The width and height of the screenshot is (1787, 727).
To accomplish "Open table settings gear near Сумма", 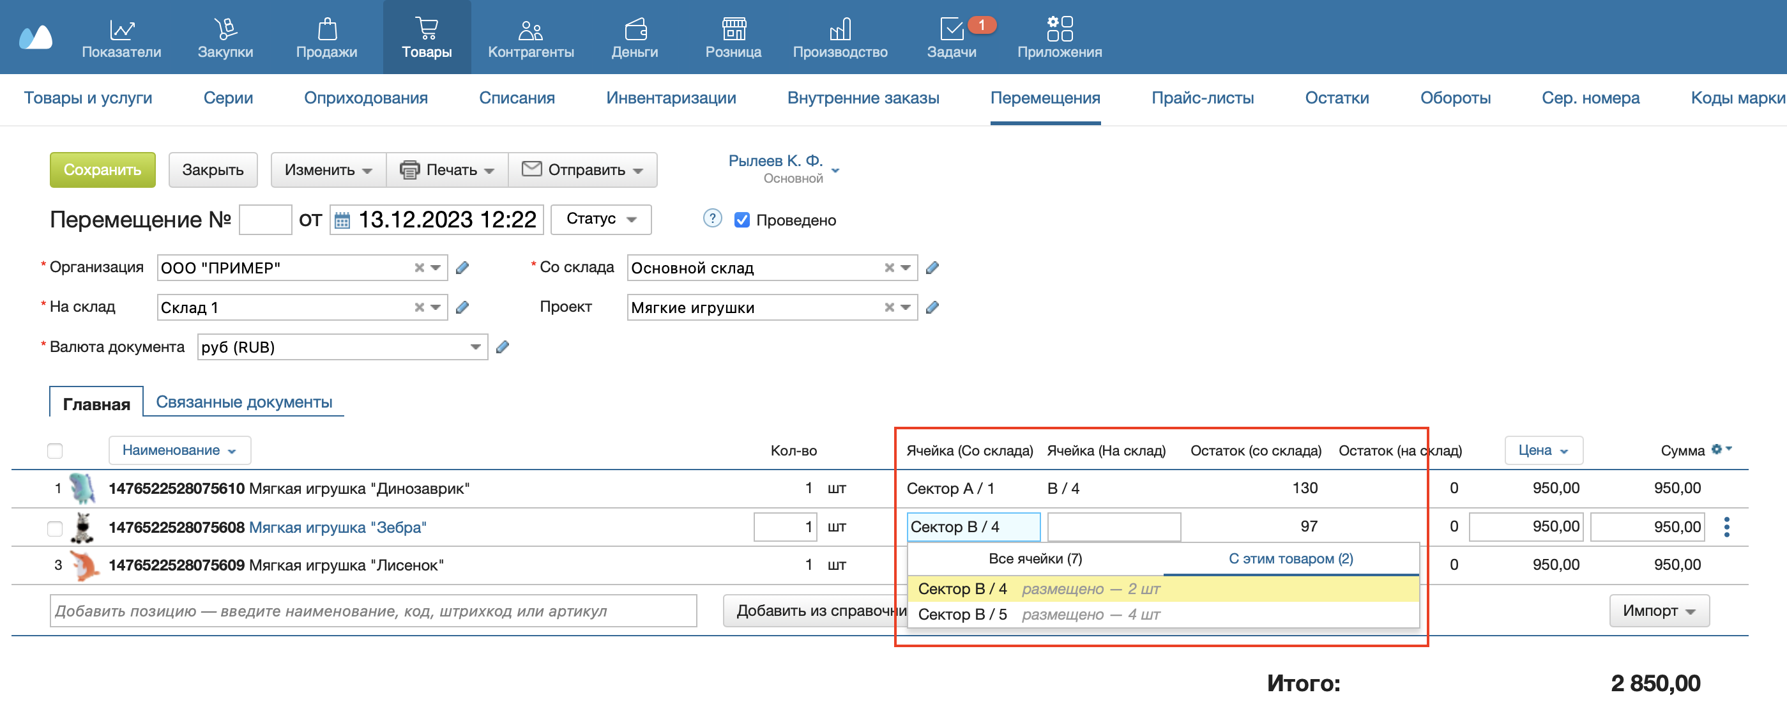I will 1716,449.
